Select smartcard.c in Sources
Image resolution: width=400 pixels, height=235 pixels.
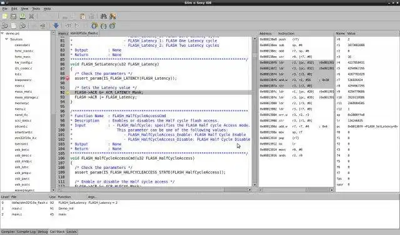24,132
